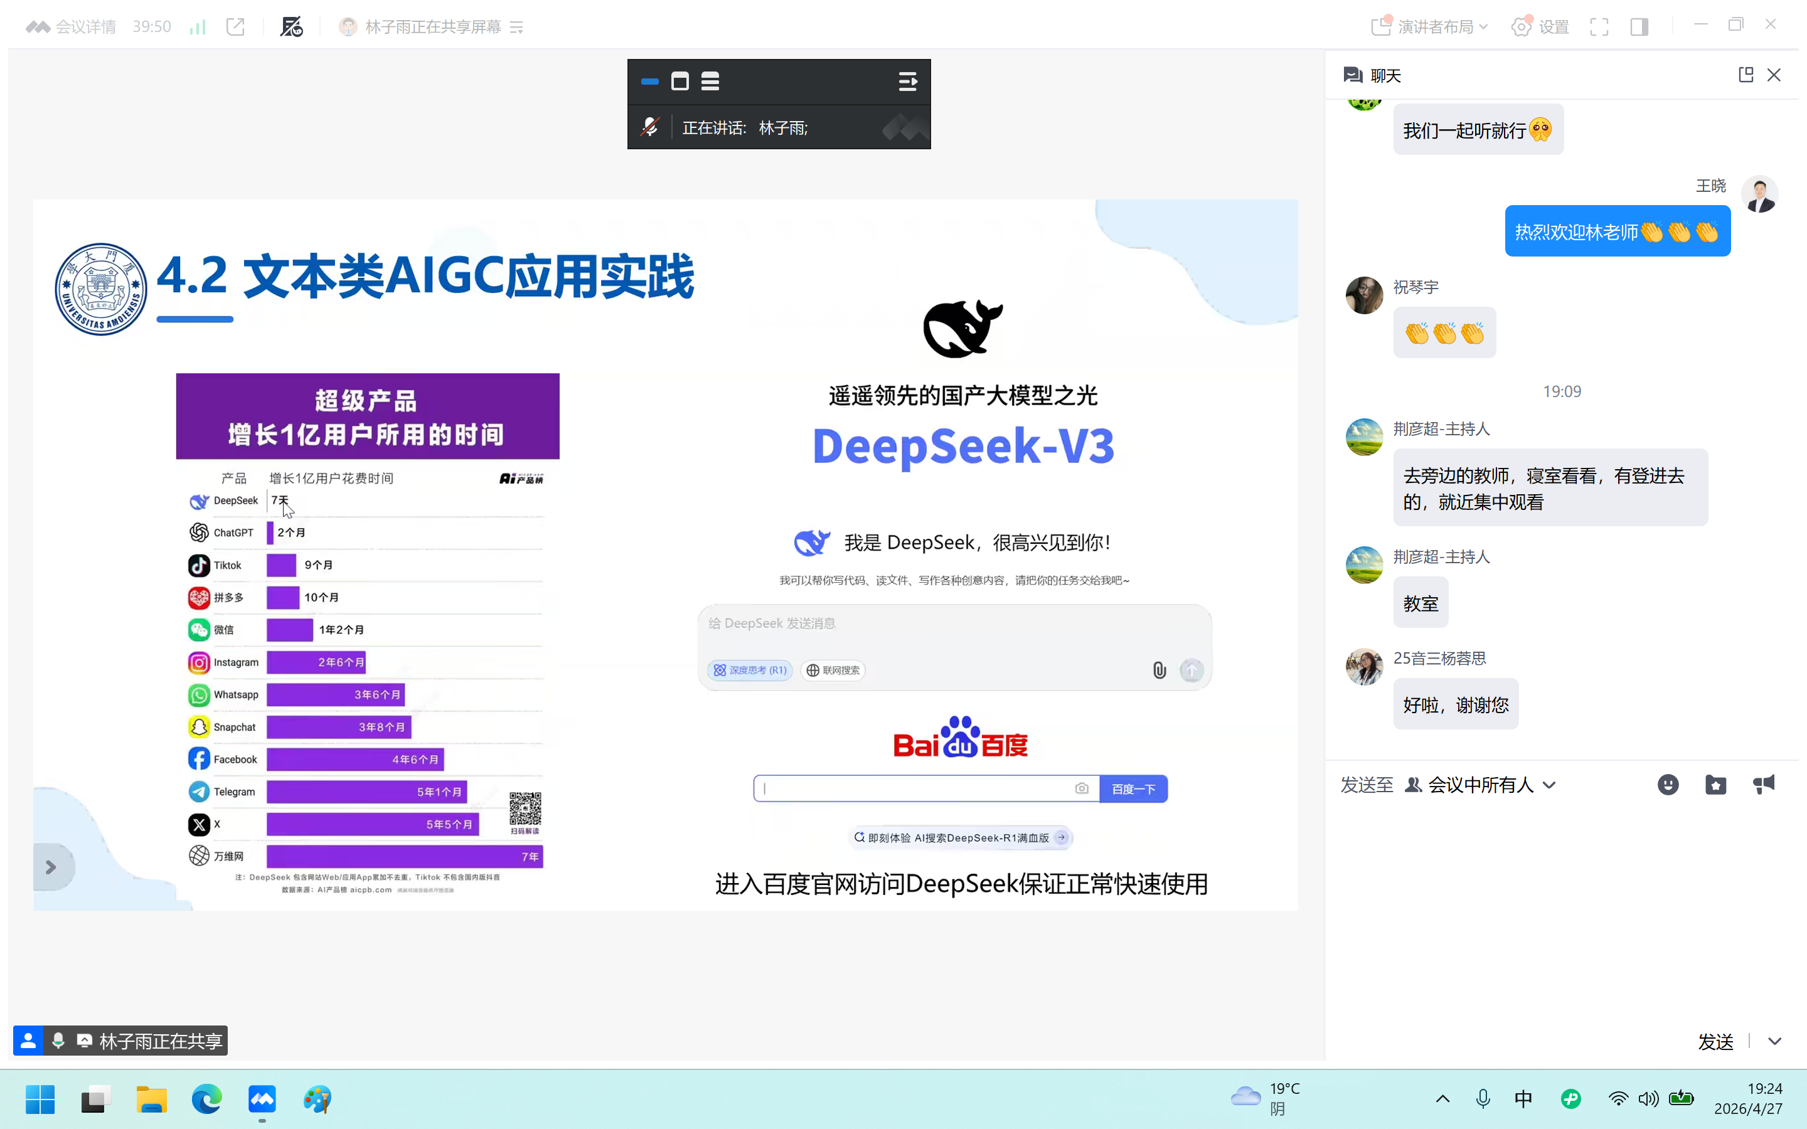Expand the left sidebar arrow on slide
The width and height of the screenshot is (1807, 1129).
(51, 867)
